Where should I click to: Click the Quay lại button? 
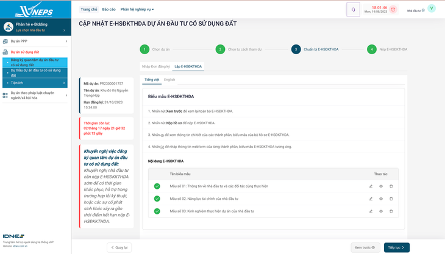pyautogui.click(x=119, y=247)
